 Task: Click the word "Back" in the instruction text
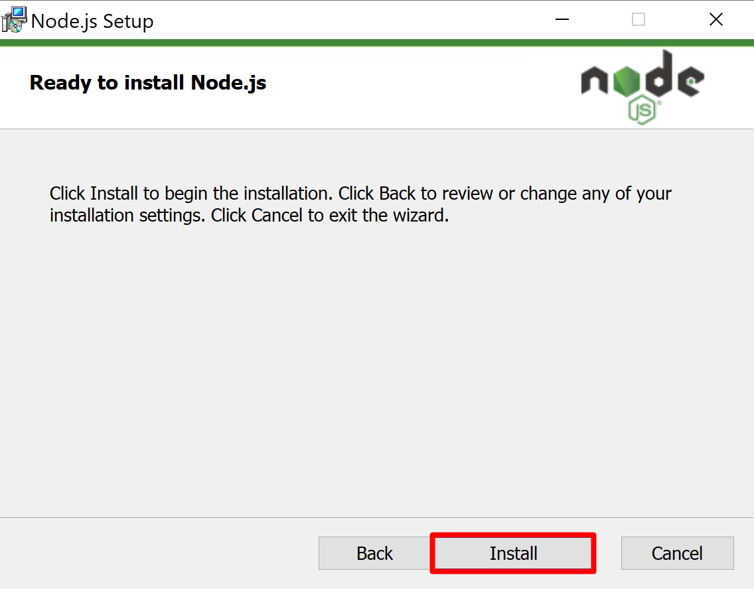397,194
